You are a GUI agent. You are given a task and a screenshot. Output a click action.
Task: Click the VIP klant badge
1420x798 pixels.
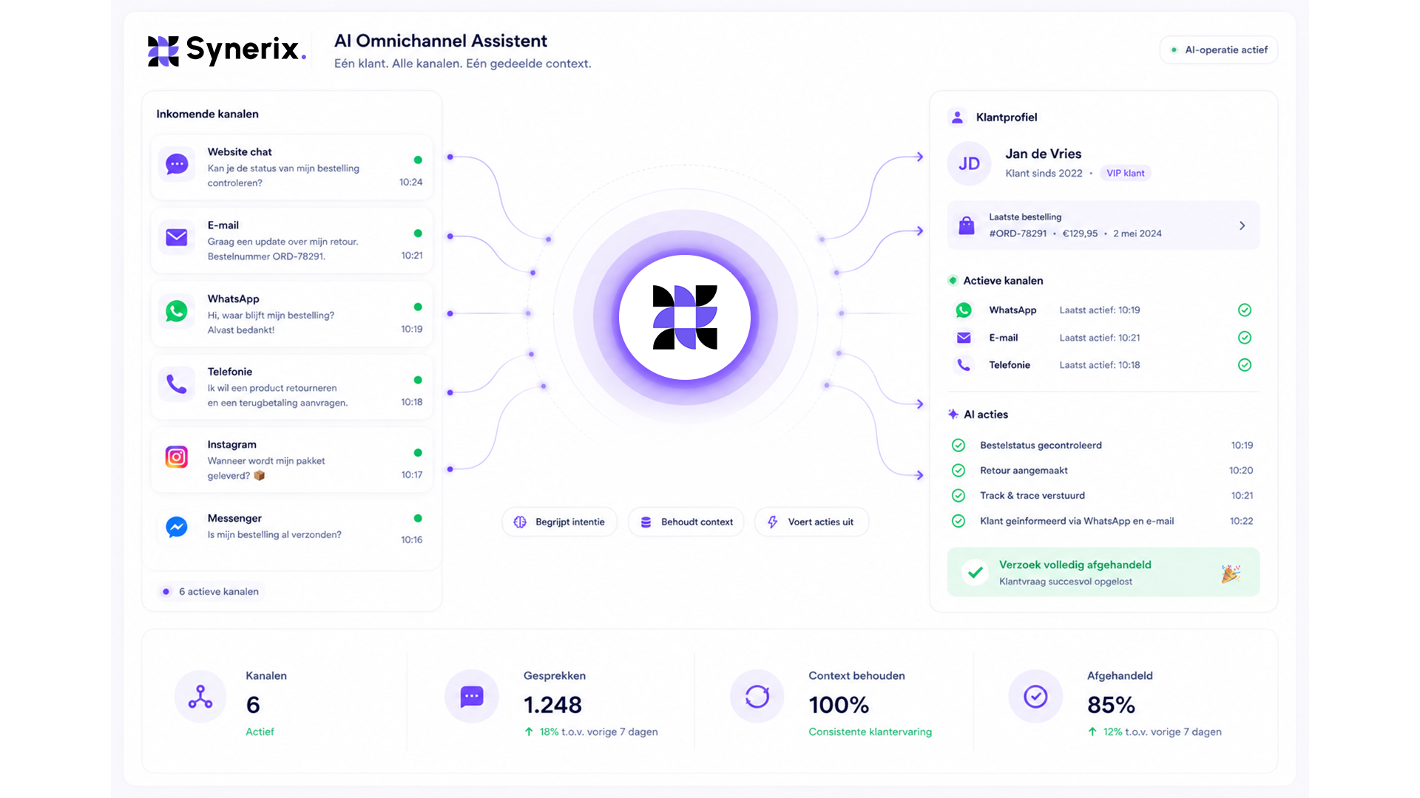click(x=1125, y=174)
